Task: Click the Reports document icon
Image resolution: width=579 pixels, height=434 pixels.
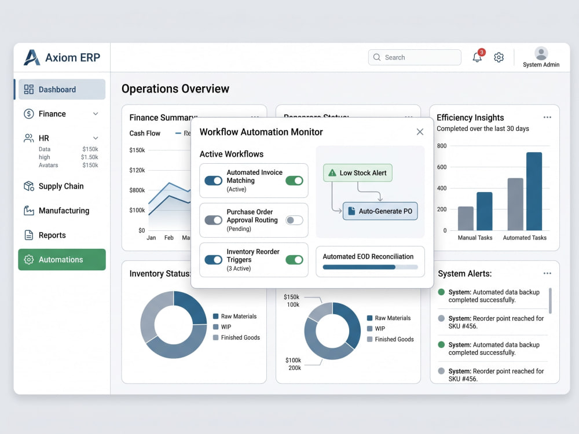Action: [x=29, y=235]
